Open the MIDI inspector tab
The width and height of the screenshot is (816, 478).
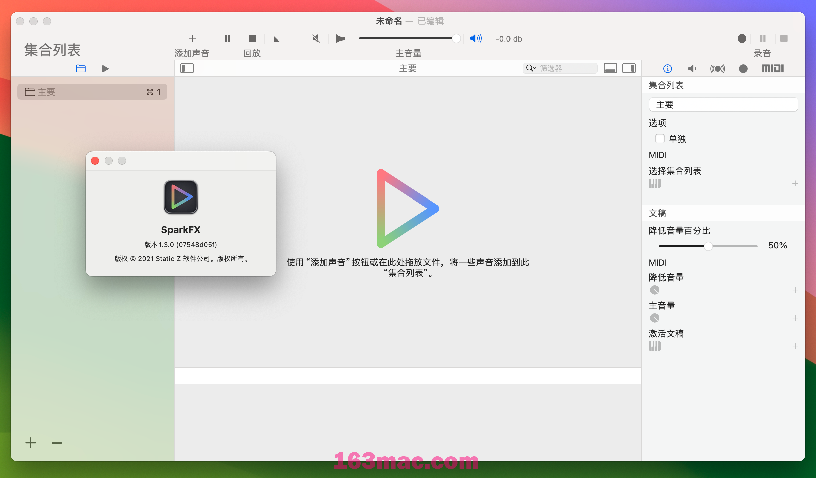(x=773, y=68)
